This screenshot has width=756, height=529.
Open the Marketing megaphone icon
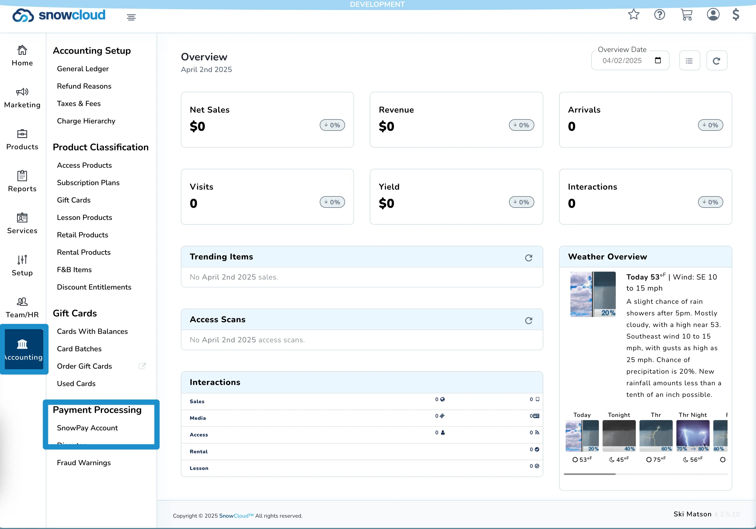point(22,92)
